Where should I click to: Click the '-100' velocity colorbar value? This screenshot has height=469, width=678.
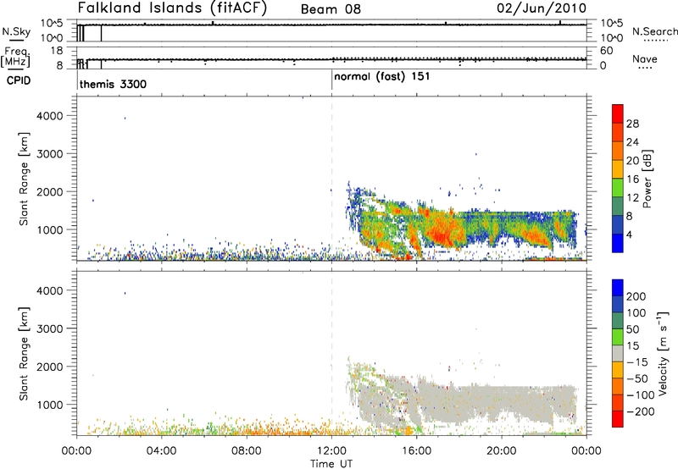(641, 395)
